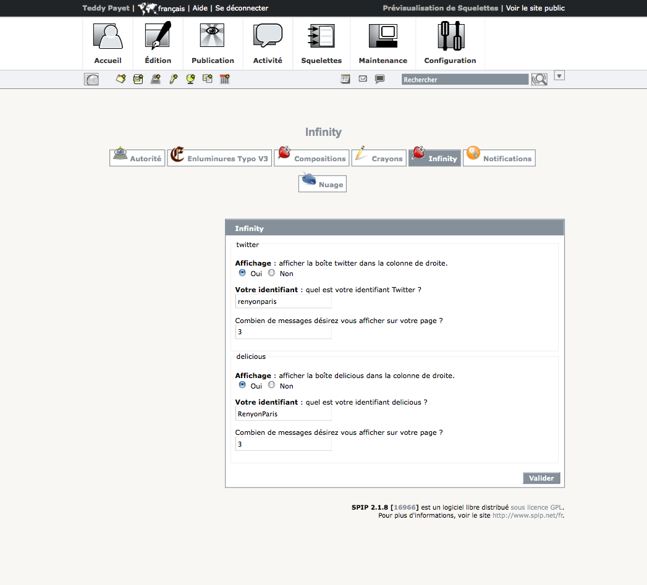
Task: Click the magnifier search icon
Action: (539, 80)
